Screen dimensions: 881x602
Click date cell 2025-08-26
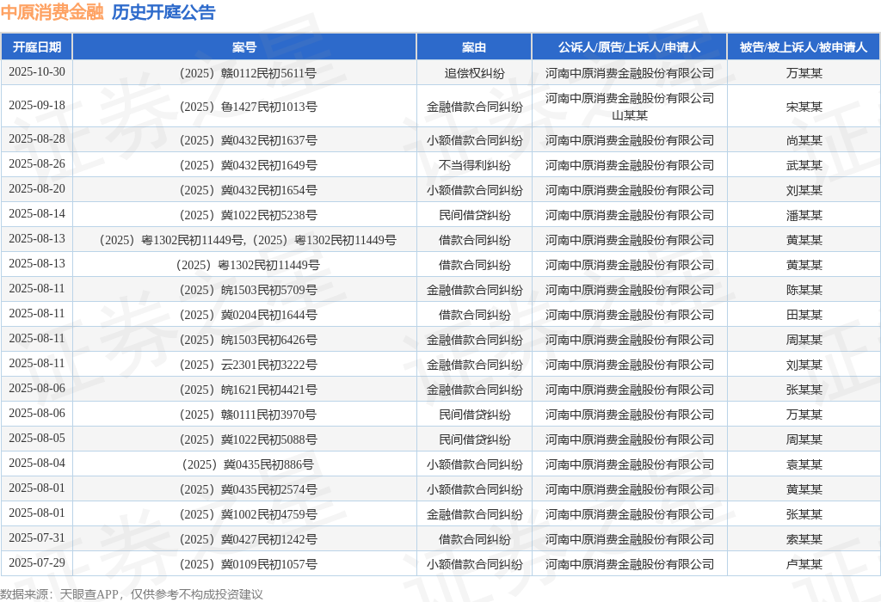[x=36, y=164]
